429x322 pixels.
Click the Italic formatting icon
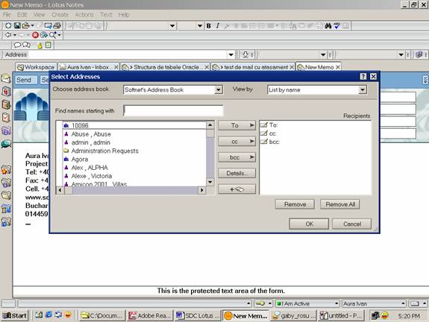tap(218, 25)
